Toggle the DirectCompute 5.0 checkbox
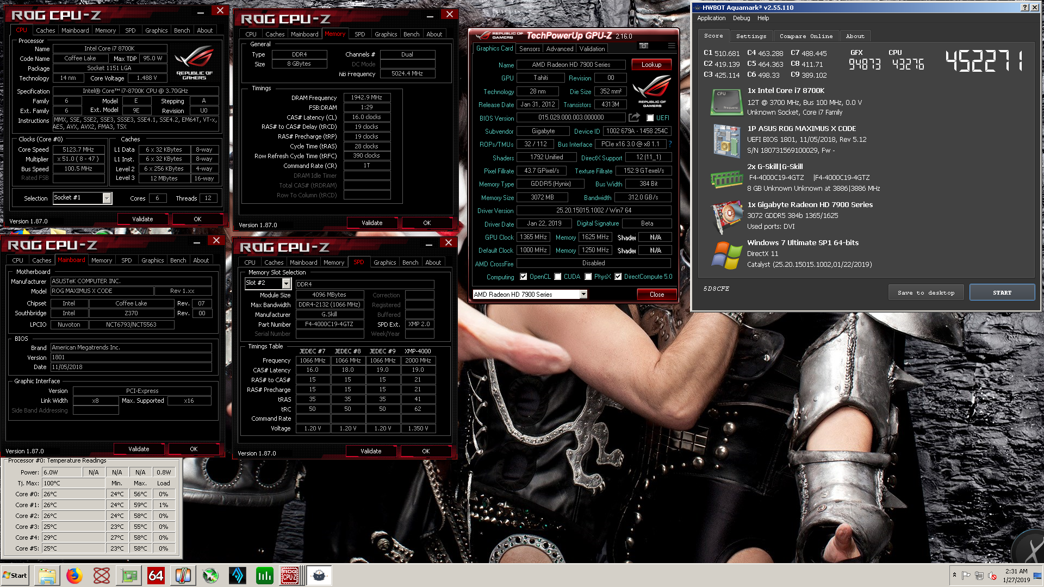Screen dimensions: 1044x587 tap(618, 277)
